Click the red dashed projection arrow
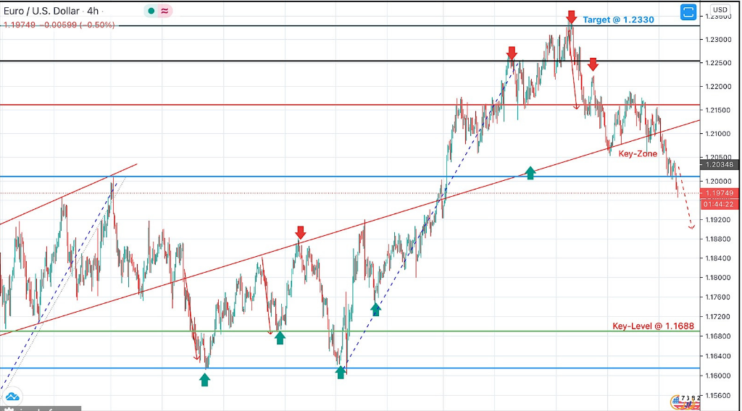This screenshot has width=742, height=411. point(687,206)
